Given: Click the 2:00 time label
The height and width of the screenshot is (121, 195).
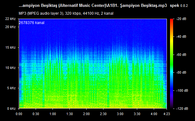Looking at the screenshot, I should (x=87, y=114).
